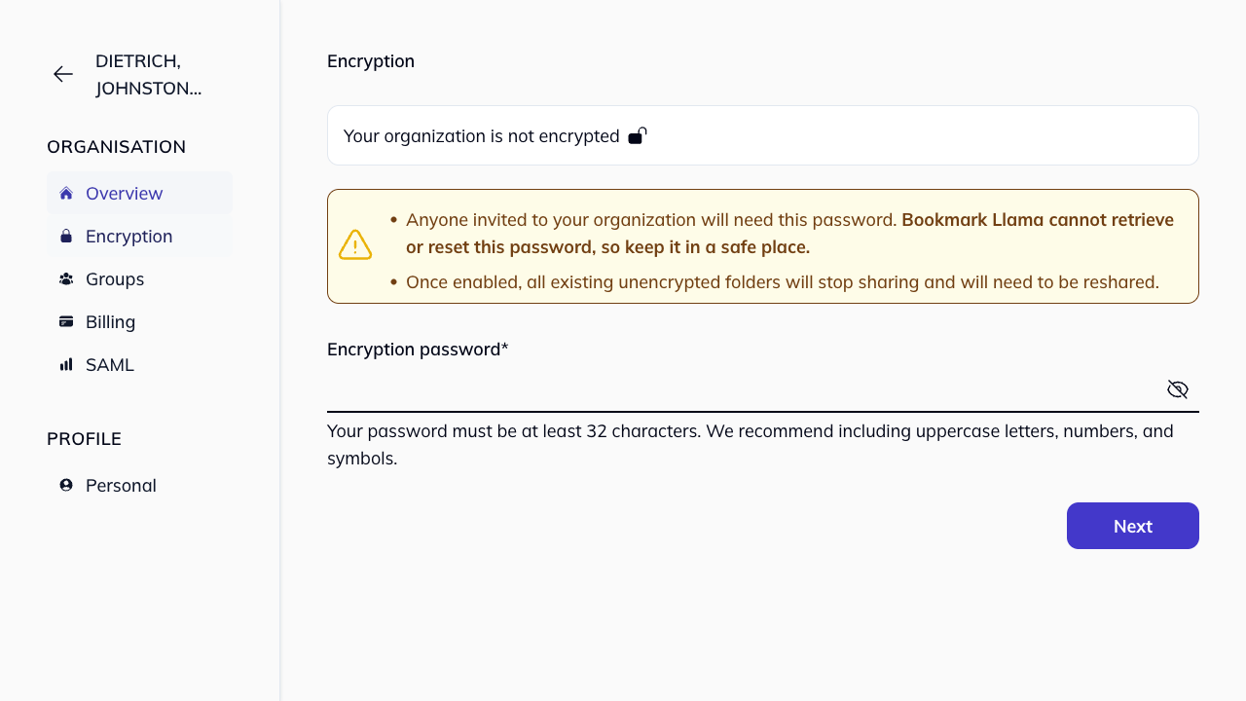This screenshot has width=1246, height=701.
Task: Click the Next button
Action: tap(1132, 526)
